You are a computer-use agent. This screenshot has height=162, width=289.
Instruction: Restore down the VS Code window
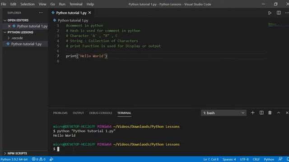[275, 4]
